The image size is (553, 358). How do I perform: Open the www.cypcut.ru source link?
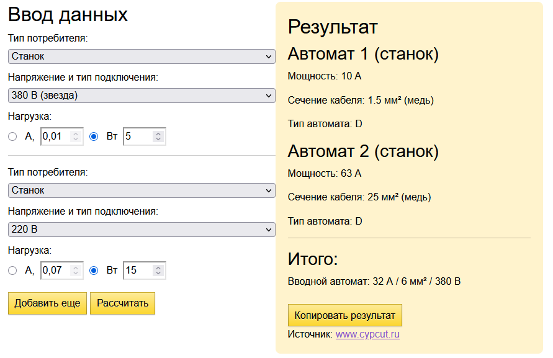[x=367, y=334]
